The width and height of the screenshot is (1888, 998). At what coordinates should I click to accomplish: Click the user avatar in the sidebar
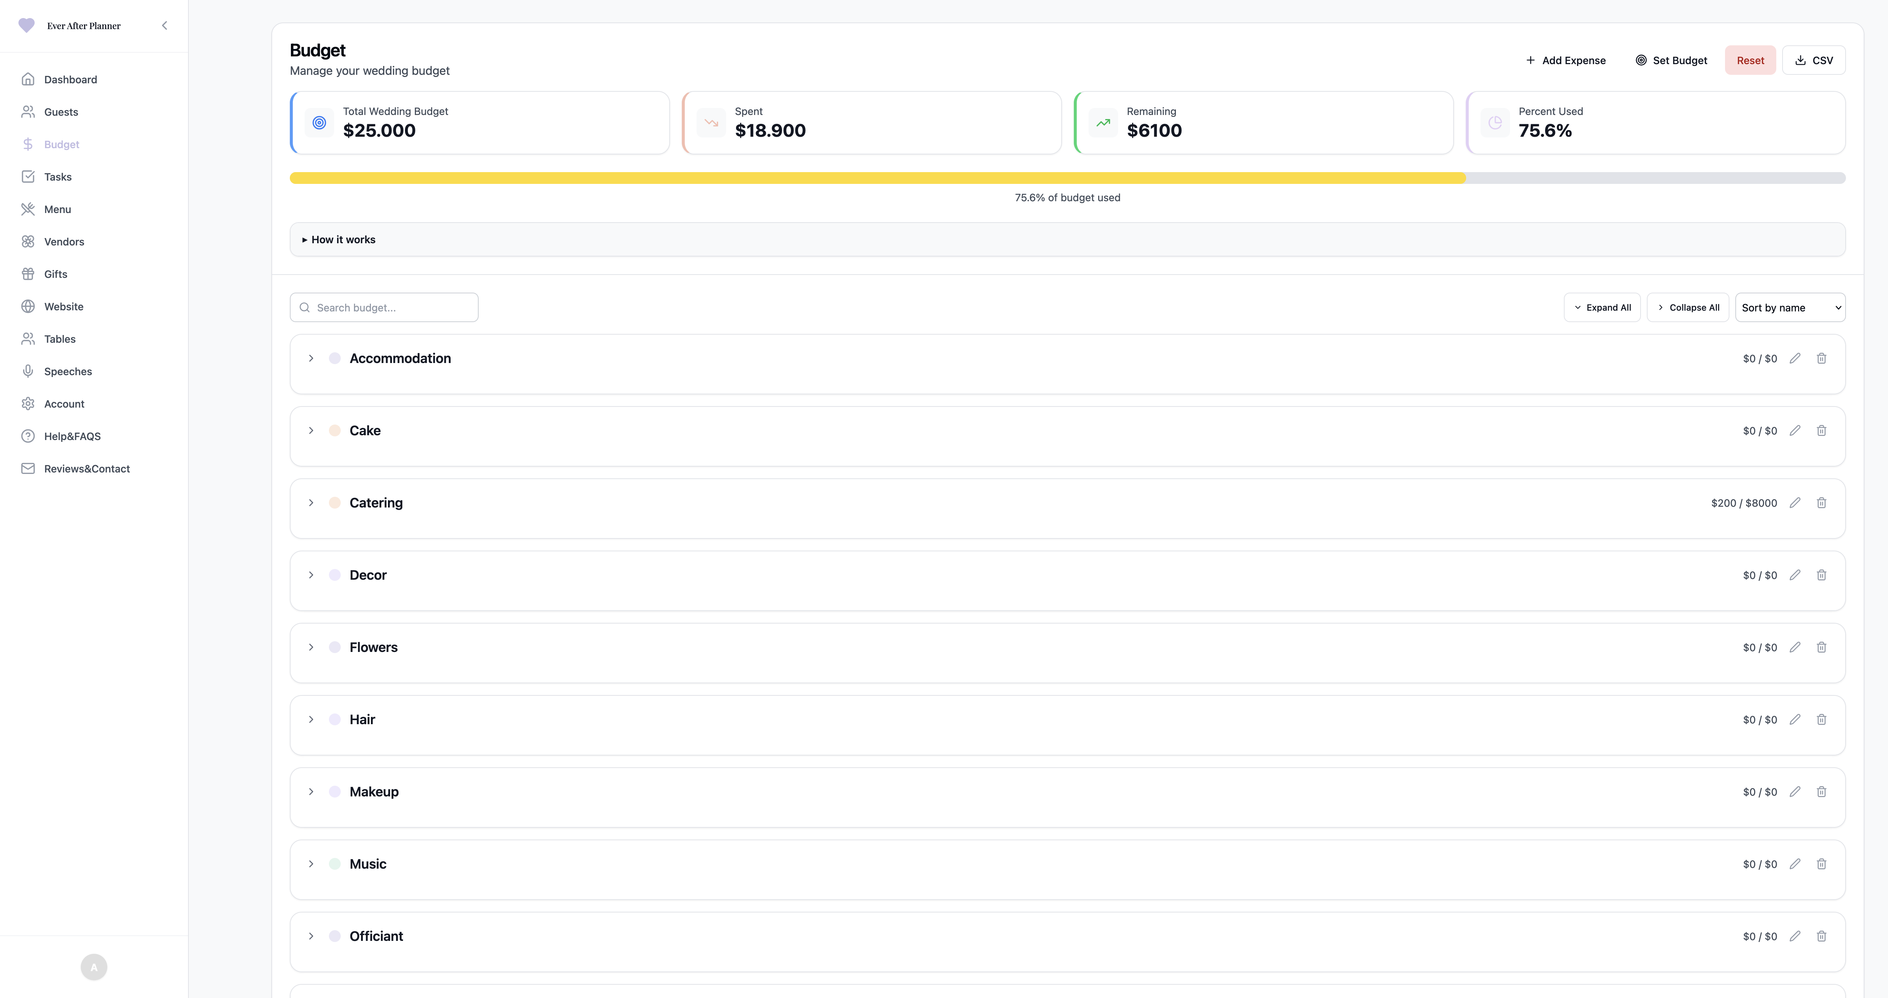pos(94,967)
